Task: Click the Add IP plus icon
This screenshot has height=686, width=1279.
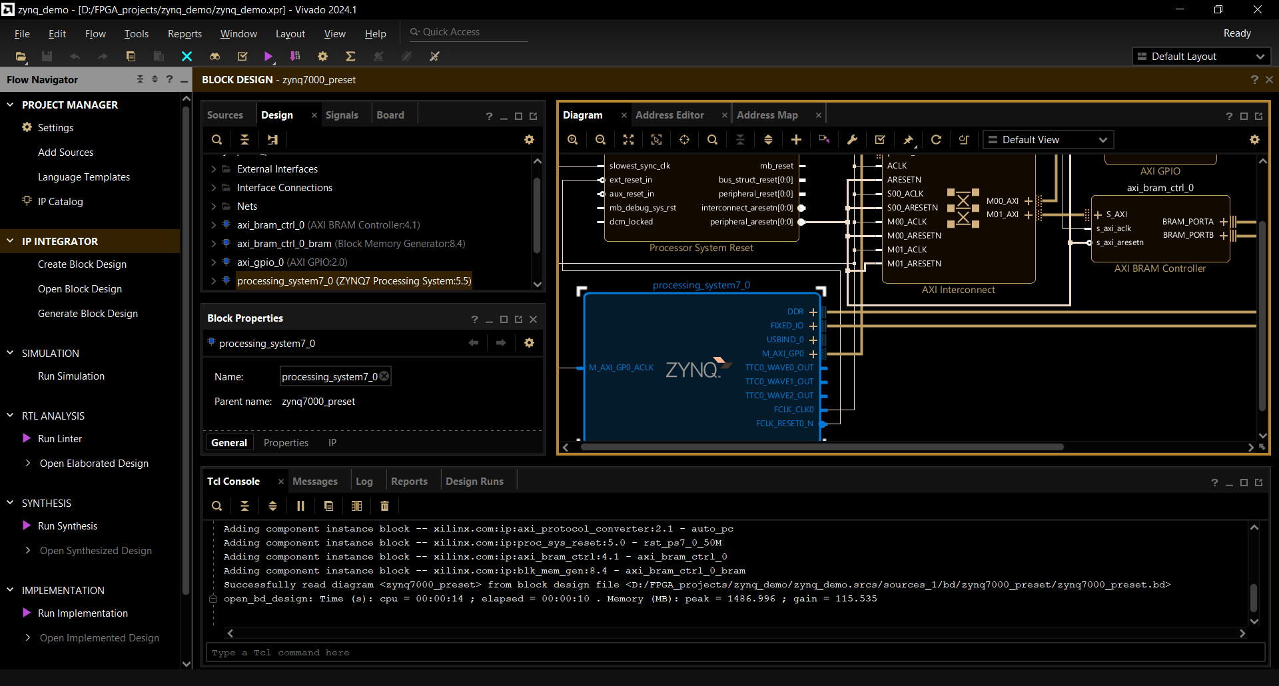Action: (x=796, y=140)
